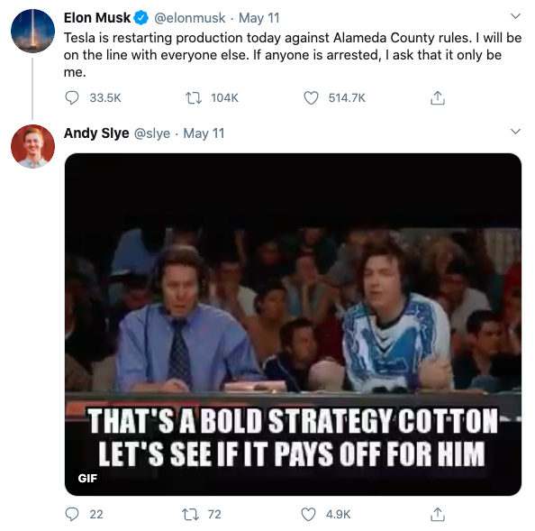This screenshot has width=535, height=531.
Task: Open Andy Slye display name link
Action: [96, 133]
